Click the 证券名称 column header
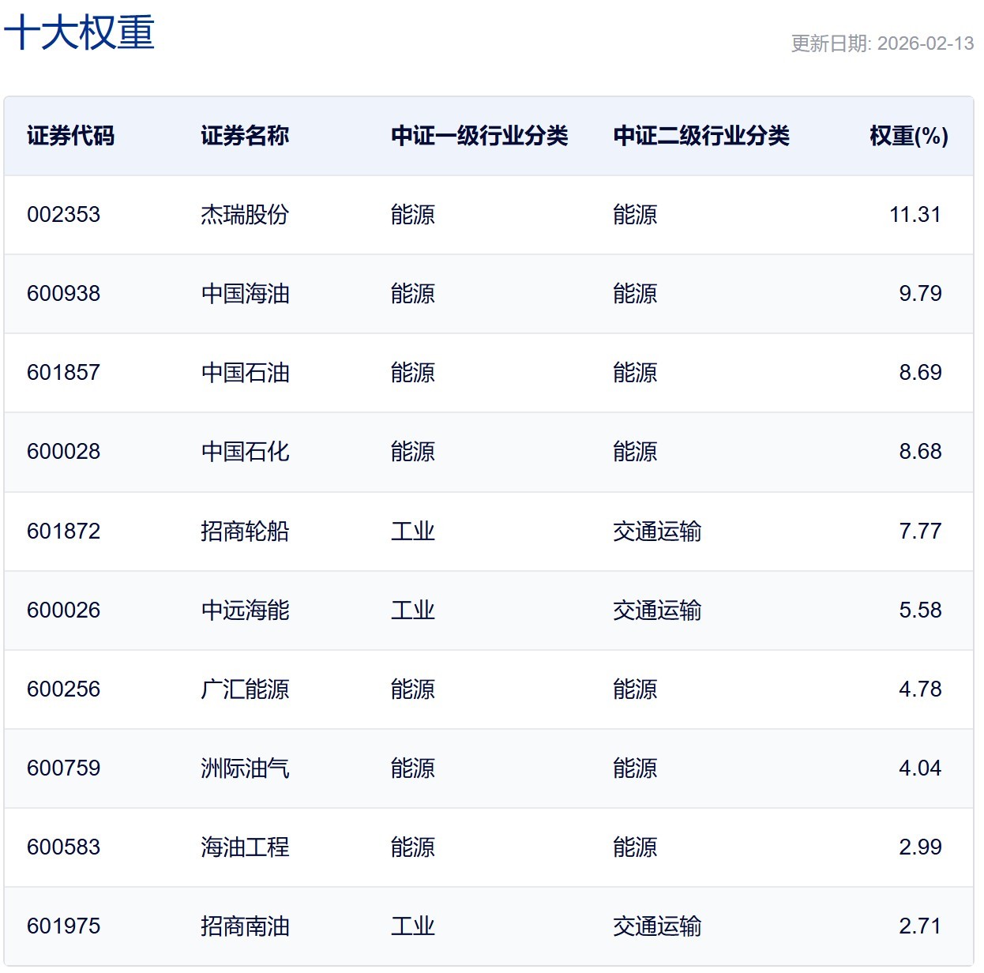The image size is (984, 973). pos(245,136)
